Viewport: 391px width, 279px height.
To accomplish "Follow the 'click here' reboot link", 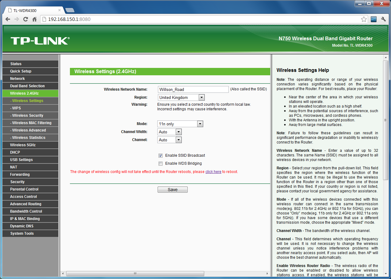I will pyautogui.click(x=213, y=172).
